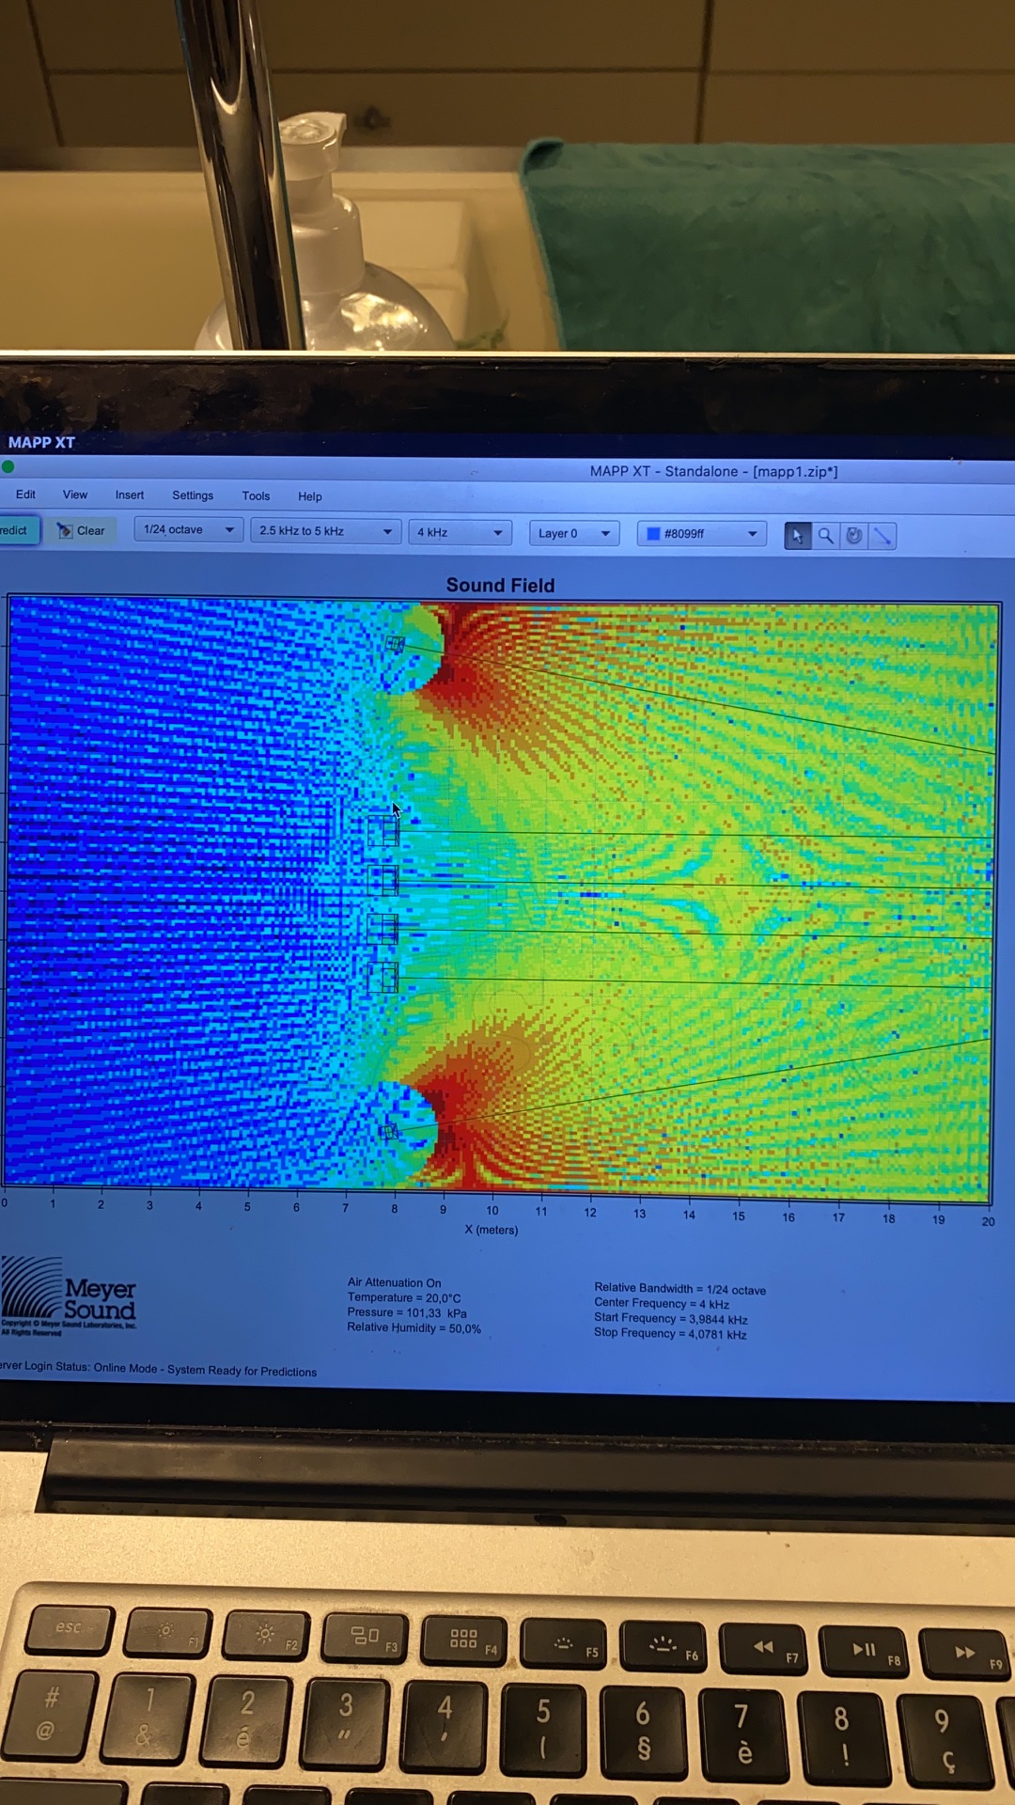
Task: Click the blue #8099ff color swatch
Action: pyautogui.click(x=653, y=534)
